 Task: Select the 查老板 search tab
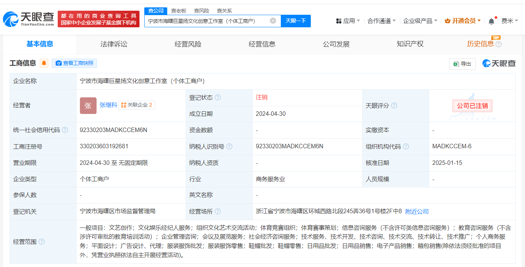178,11
